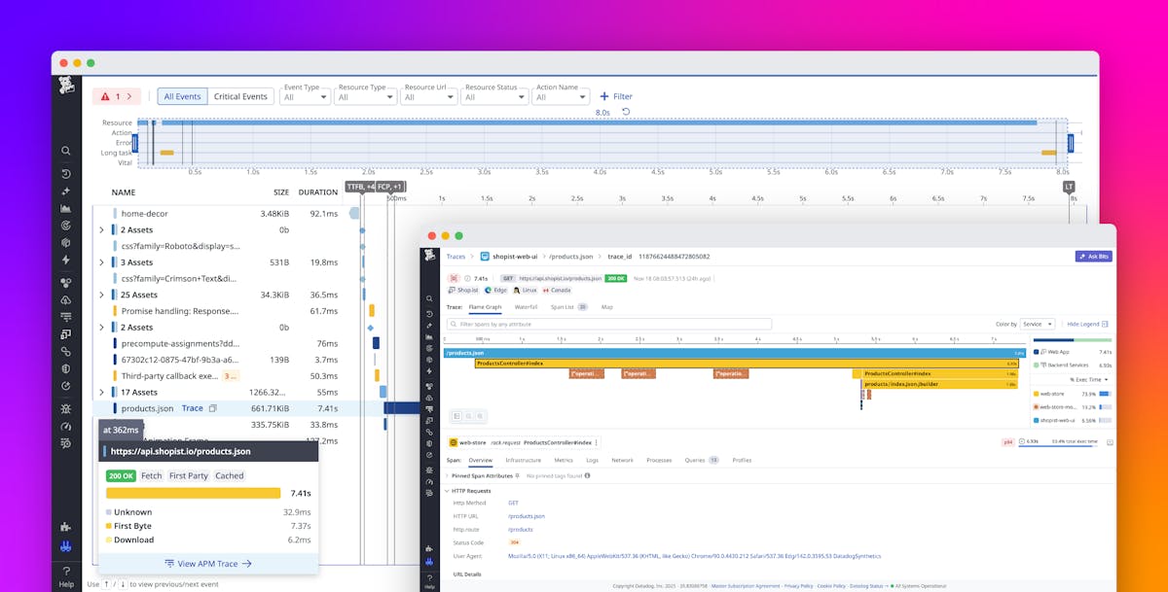Click the Ask Bits button
1168x592 pixels.
1093,257
